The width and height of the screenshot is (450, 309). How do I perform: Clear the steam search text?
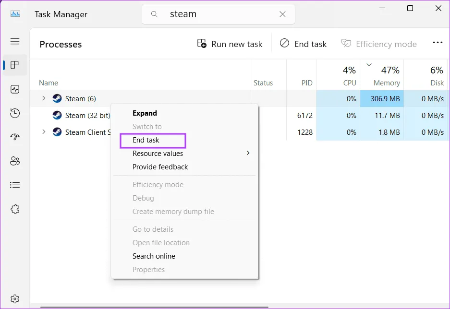(283, 14)
